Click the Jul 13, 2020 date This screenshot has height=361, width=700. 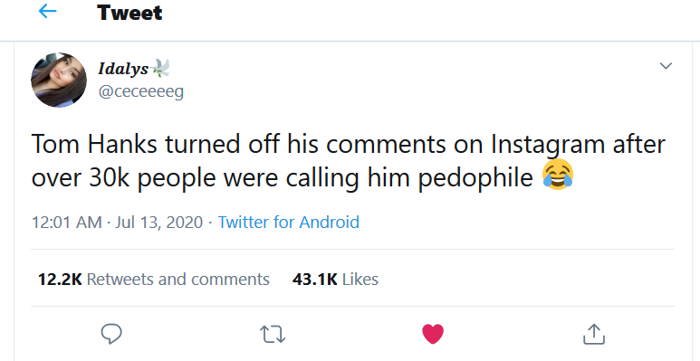[159, 223]
